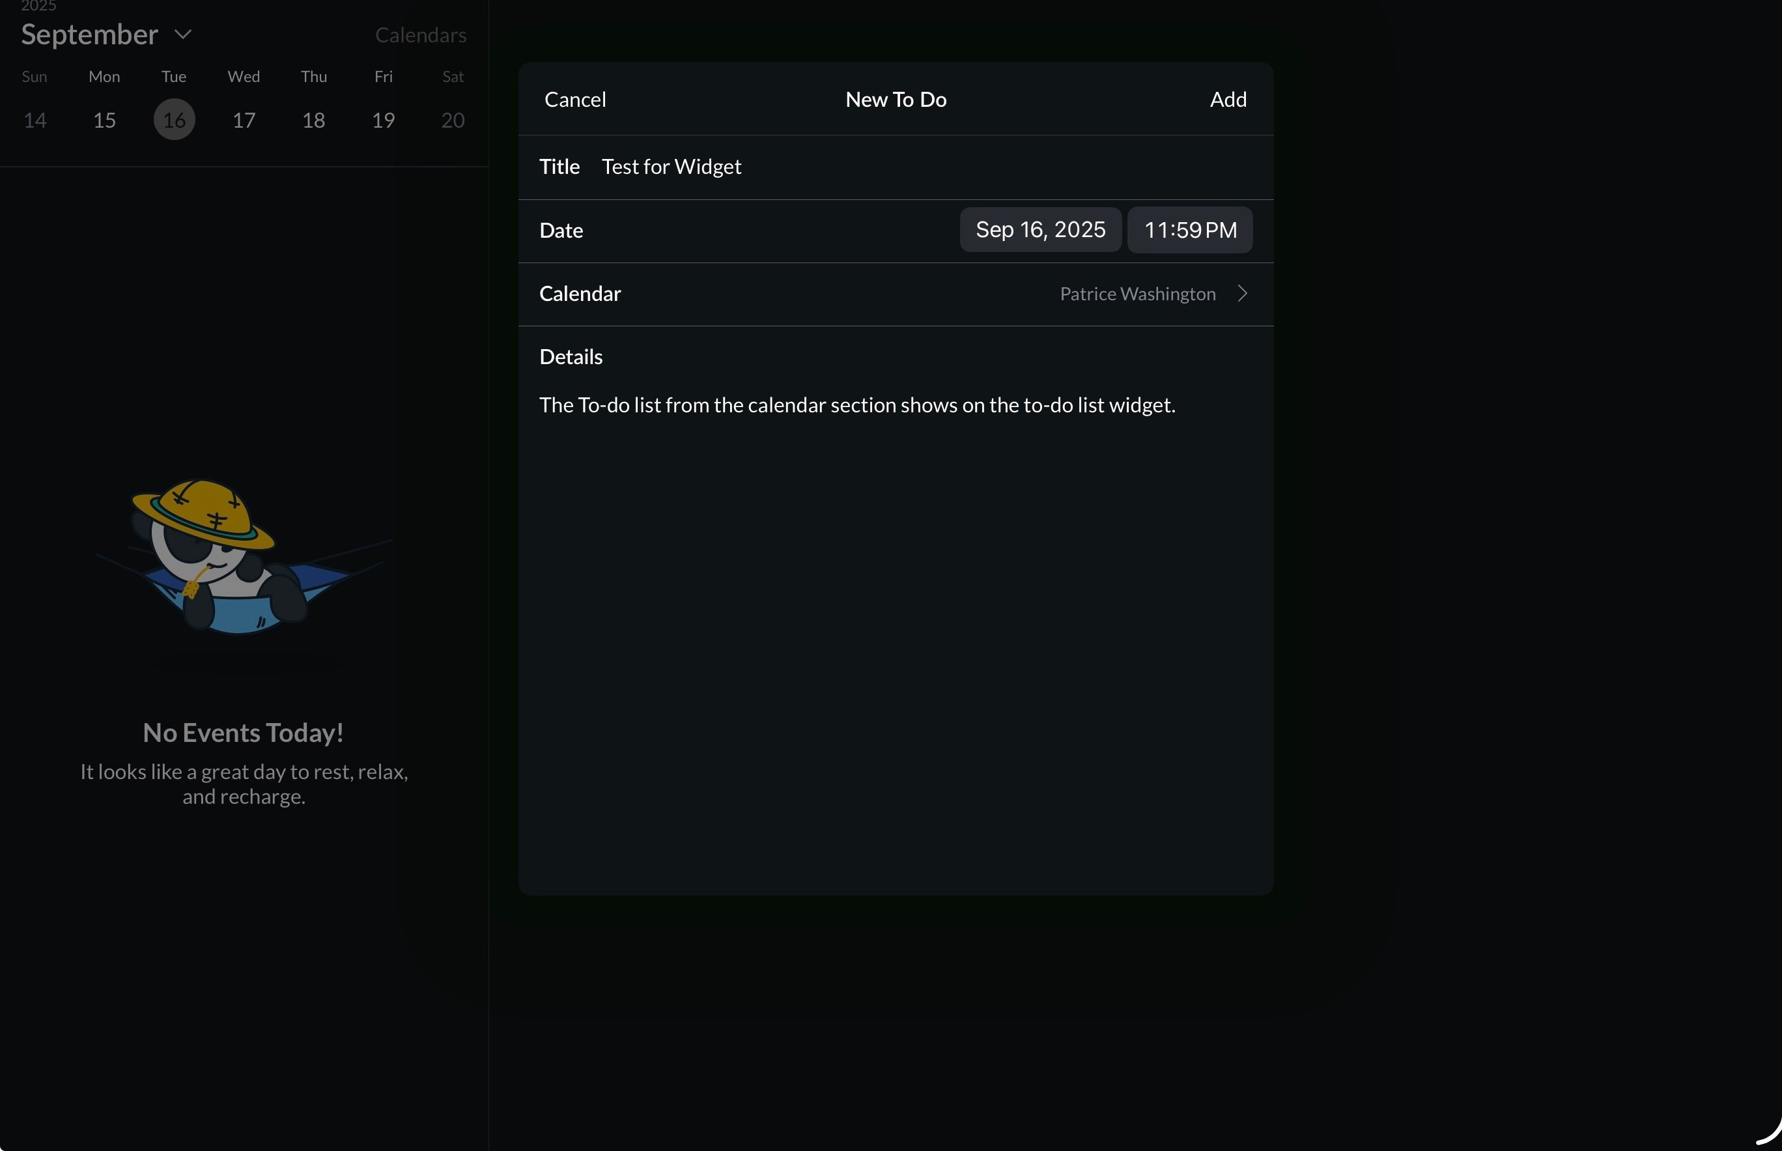Select Thursday the 18th
Viewport: 1782px width, 1151px height.
point(313,121)
